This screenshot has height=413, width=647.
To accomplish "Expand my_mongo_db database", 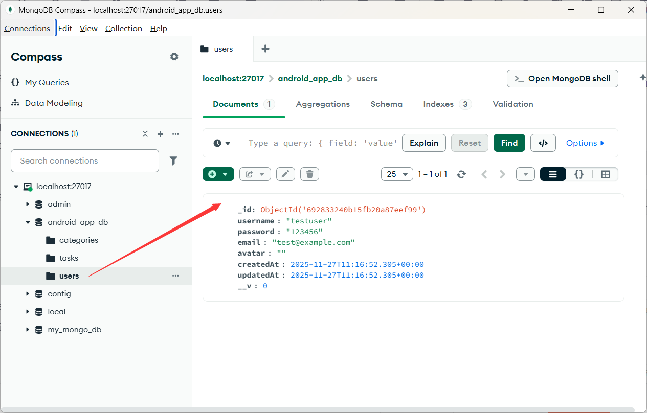I will tap(28, 330).
